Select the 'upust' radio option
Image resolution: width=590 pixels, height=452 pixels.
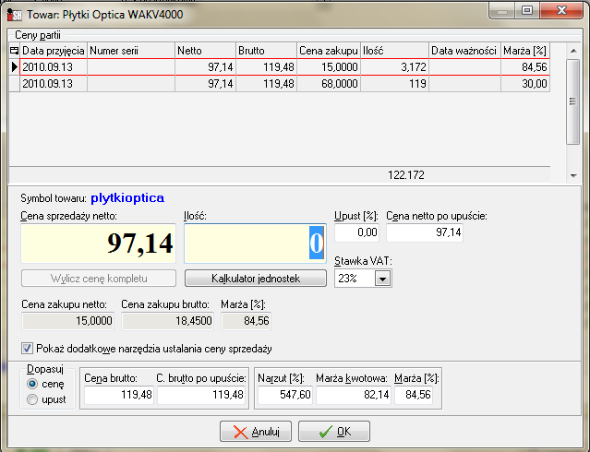[x=32, y=399]
